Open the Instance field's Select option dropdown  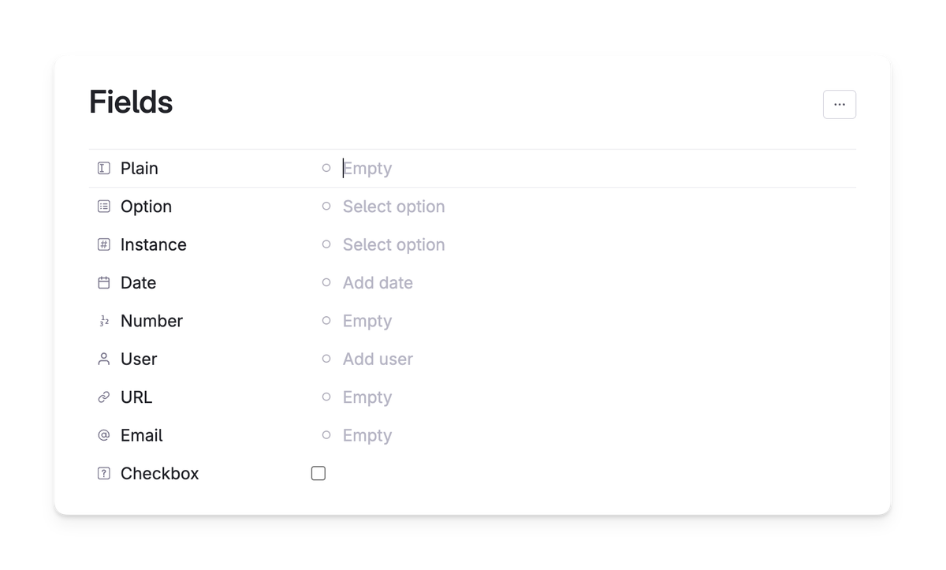[x=393, y=244]
